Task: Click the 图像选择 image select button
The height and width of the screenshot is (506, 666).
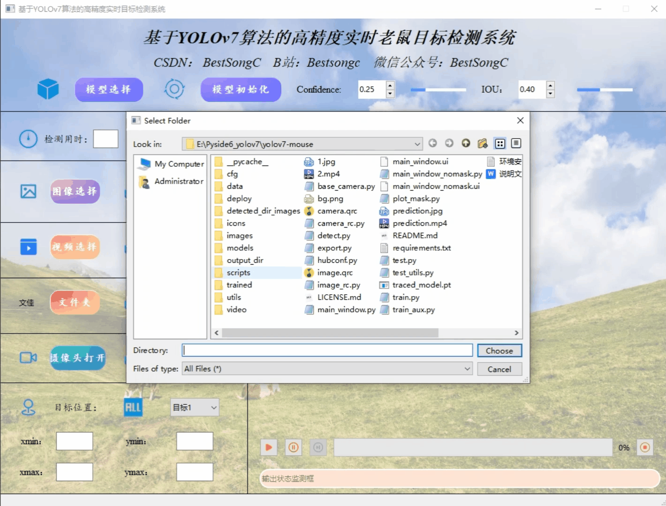Action: [x=75, y=191]
